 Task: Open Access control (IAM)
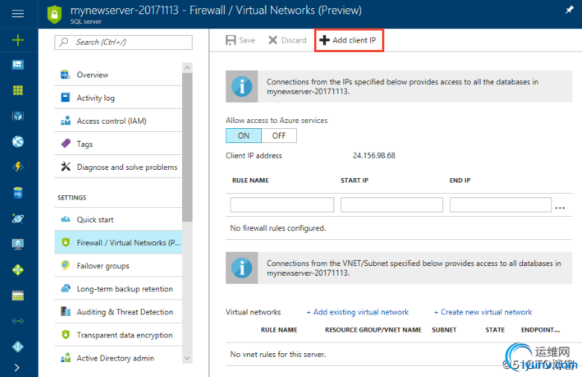point(118,121)
